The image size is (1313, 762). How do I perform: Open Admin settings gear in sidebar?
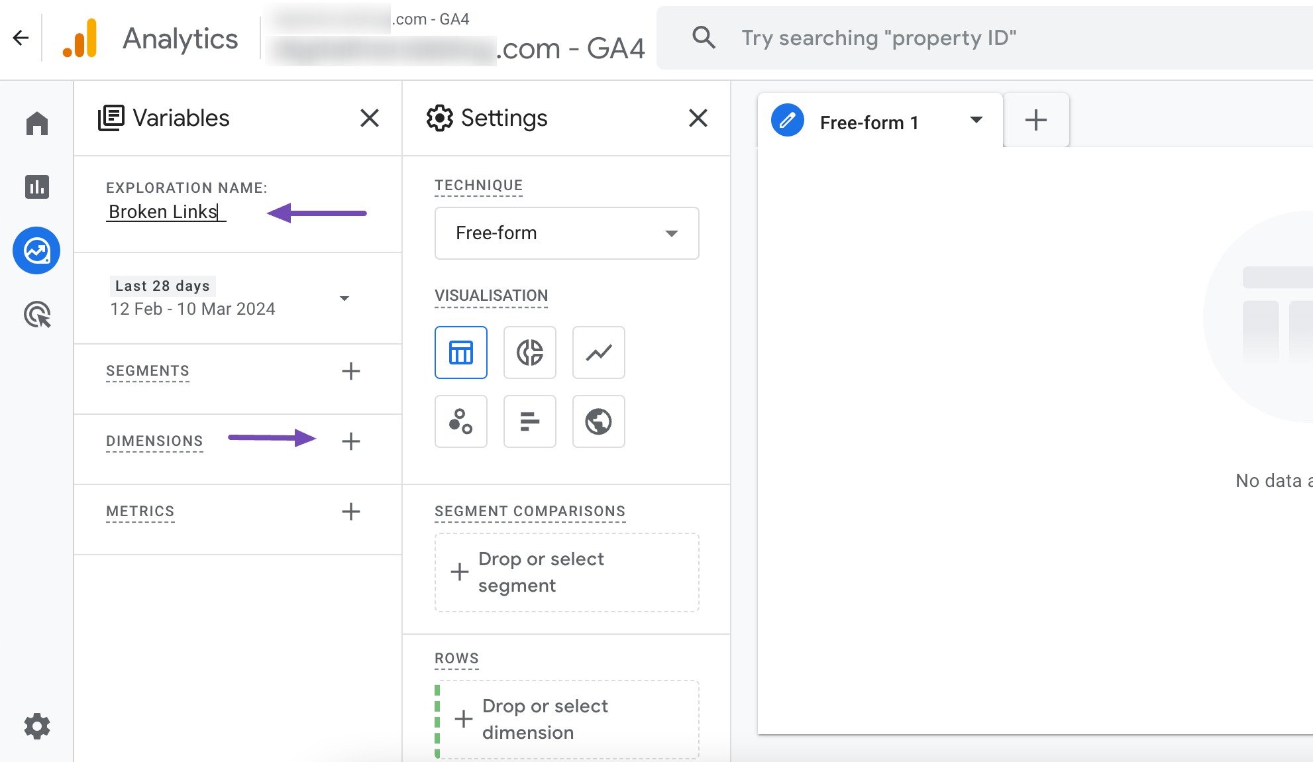click(36, 726)
